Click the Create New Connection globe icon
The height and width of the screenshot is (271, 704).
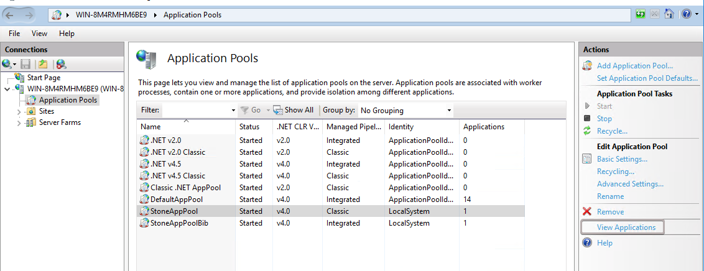click(7, 64)
